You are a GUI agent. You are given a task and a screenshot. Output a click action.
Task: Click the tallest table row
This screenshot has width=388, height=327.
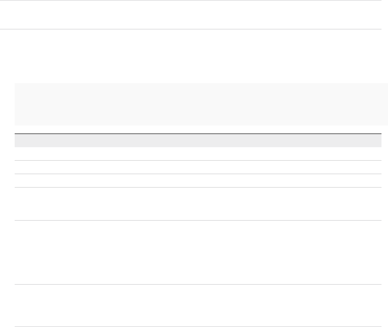coord(198,252)
